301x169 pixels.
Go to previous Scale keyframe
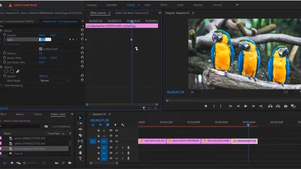(x=70, y=39)
